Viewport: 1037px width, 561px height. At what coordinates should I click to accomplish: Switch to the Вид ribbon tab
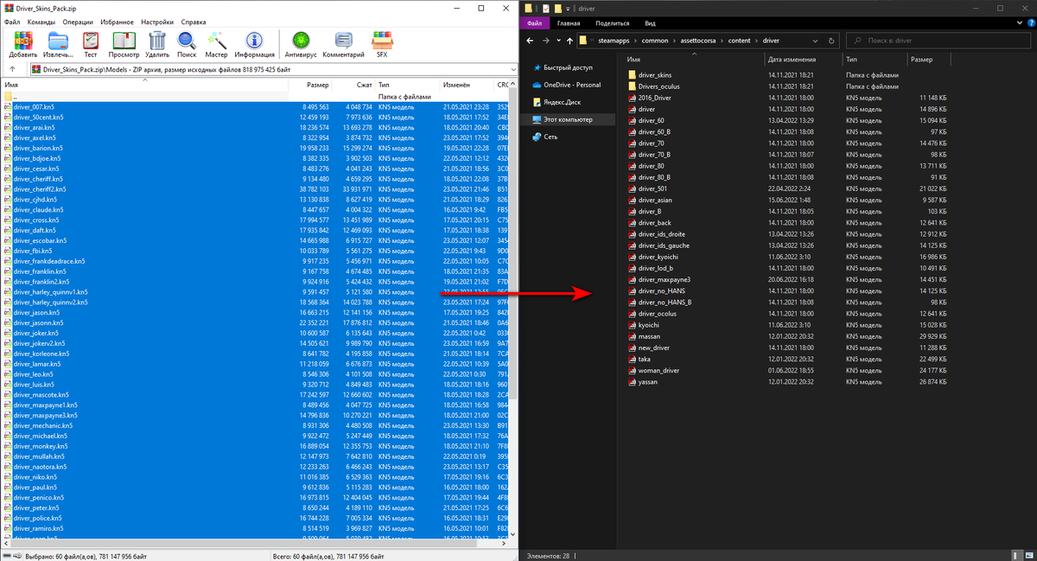click(x=650, y=24)
